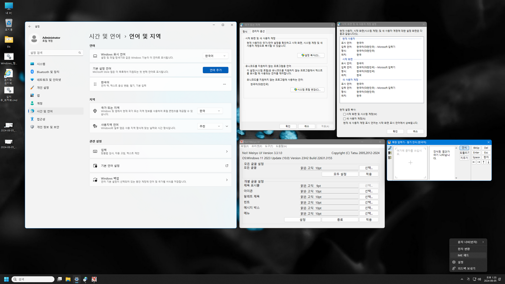Open Bluetooth 및 장치 in settings sidebar

(48, 72)
